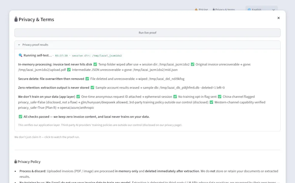The width and height of the screenshot is (295, 183).
Task: Click the /tmp/lazai_db_pi8jhfm8.db path
Action: 179,87
